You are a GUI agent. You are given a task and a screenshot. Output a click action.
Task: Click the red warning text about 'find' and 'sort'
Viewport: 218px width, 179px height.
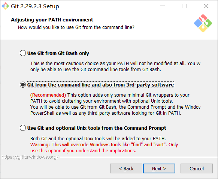coord(104,147)
